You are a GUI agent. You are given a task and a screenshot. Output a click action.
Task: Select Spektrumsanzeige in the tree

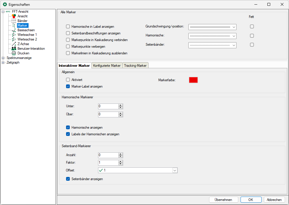pyautogui.click(x=19, y=58)
